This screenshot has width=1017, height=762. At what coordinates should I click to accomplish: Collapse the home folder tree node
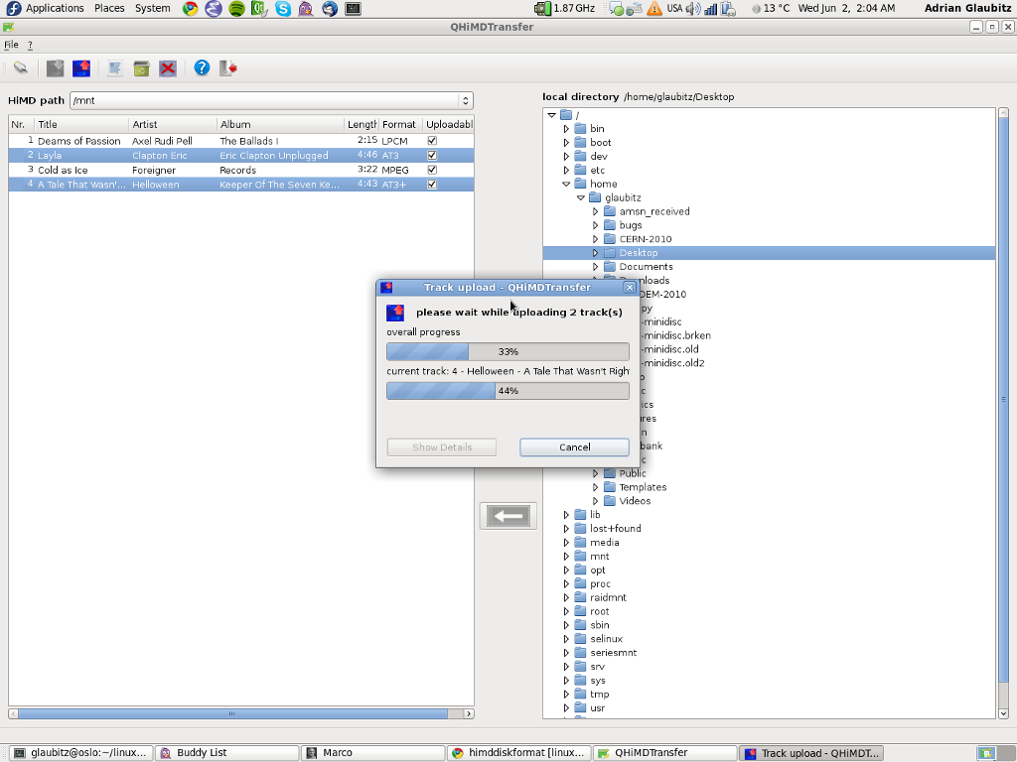[567, 184]
